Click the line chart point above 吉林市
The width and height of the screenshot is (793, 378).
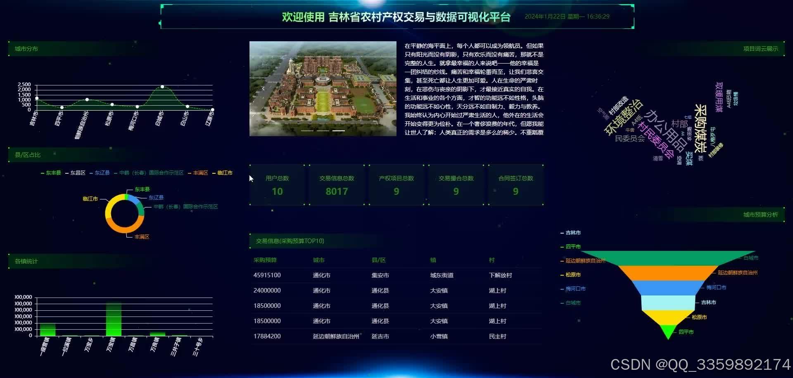(x=37, y=98)
